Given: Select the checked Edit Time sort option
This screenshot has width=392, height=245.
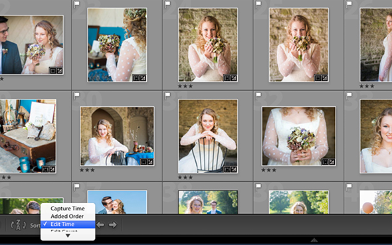Looking at the screenshot, I should [x=68, y=224].
